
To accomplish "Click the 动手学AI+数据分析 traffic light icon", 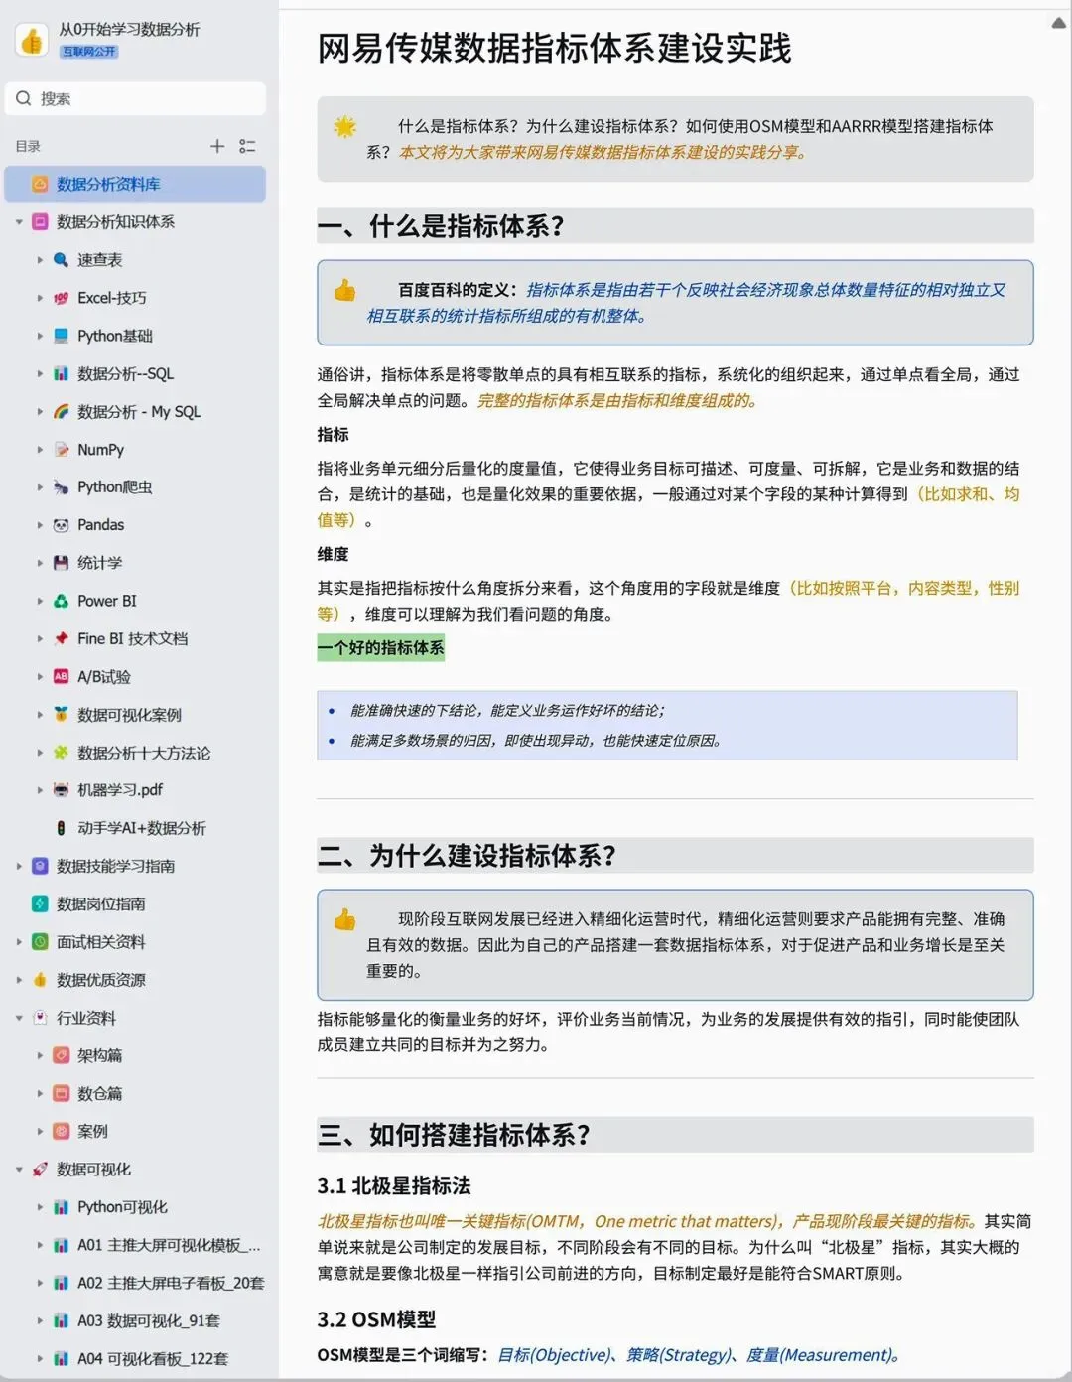I will point(61,828).
